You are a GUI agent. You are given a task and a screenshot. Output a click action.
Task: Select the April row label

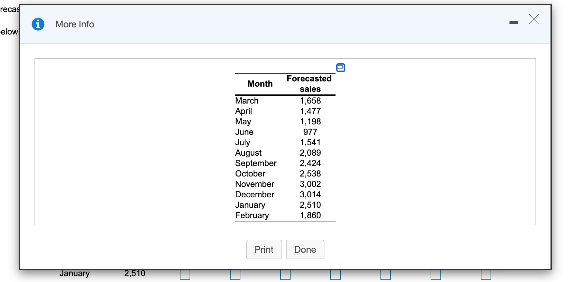point(244,111)
